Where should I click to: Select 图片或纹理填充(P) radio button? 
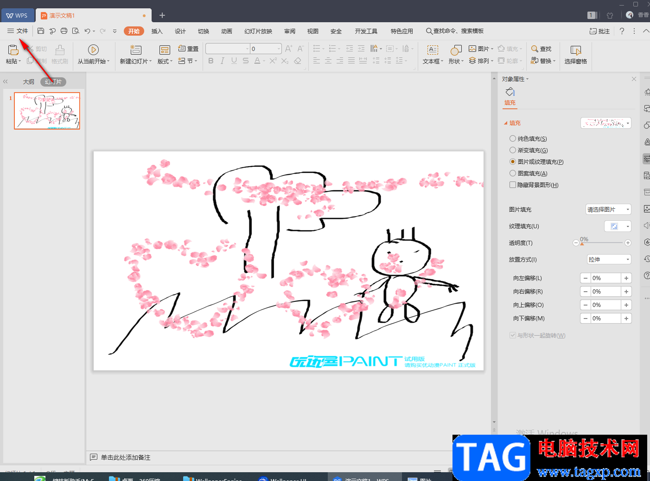512,162
